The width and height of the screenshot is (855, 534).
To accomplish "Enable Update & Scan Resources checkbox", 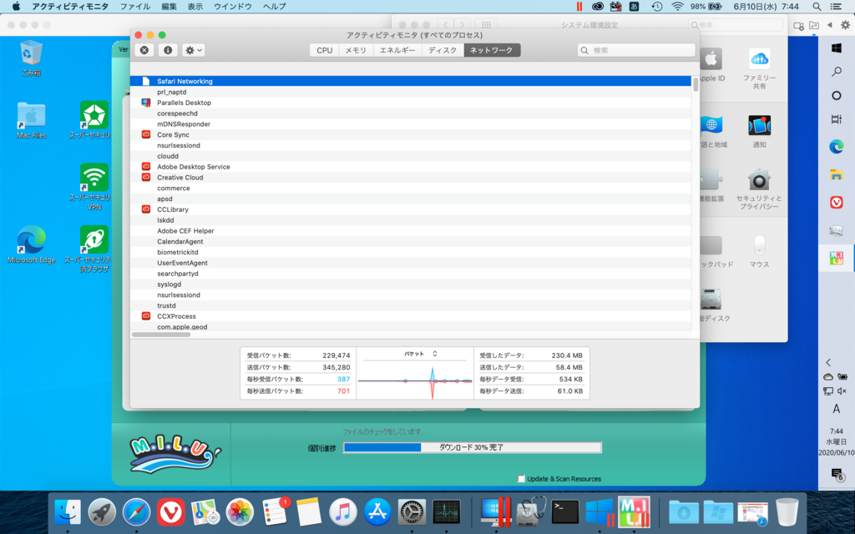I will click(522, 479).
